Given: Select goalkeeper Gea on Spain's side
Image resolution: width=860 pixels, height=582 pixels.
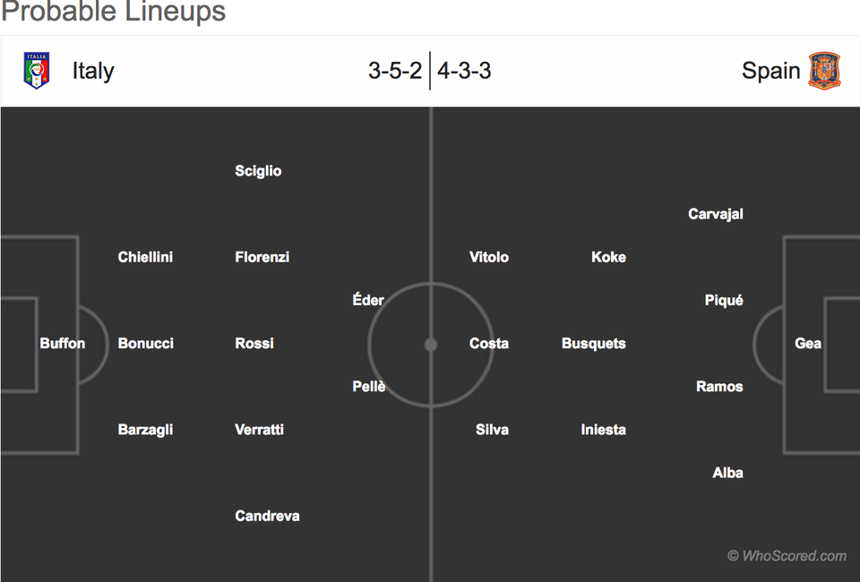Looking at the screenshot, I should pyautogui.click(x=808, y=343).
